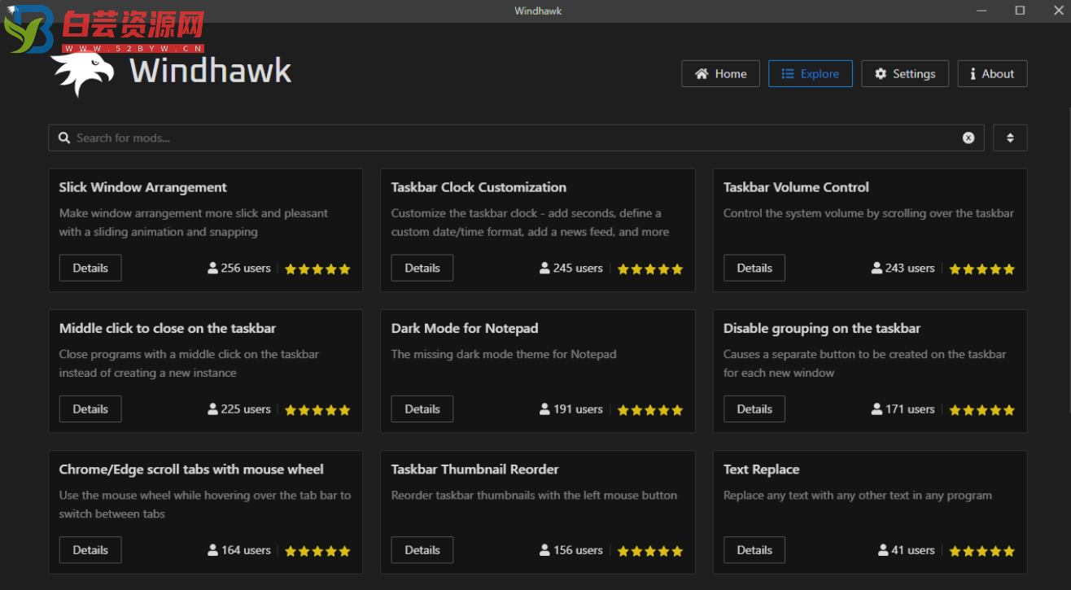Click the user icon beside 245 users
The image size is (1071, 590).
click(x=544, y=268)
